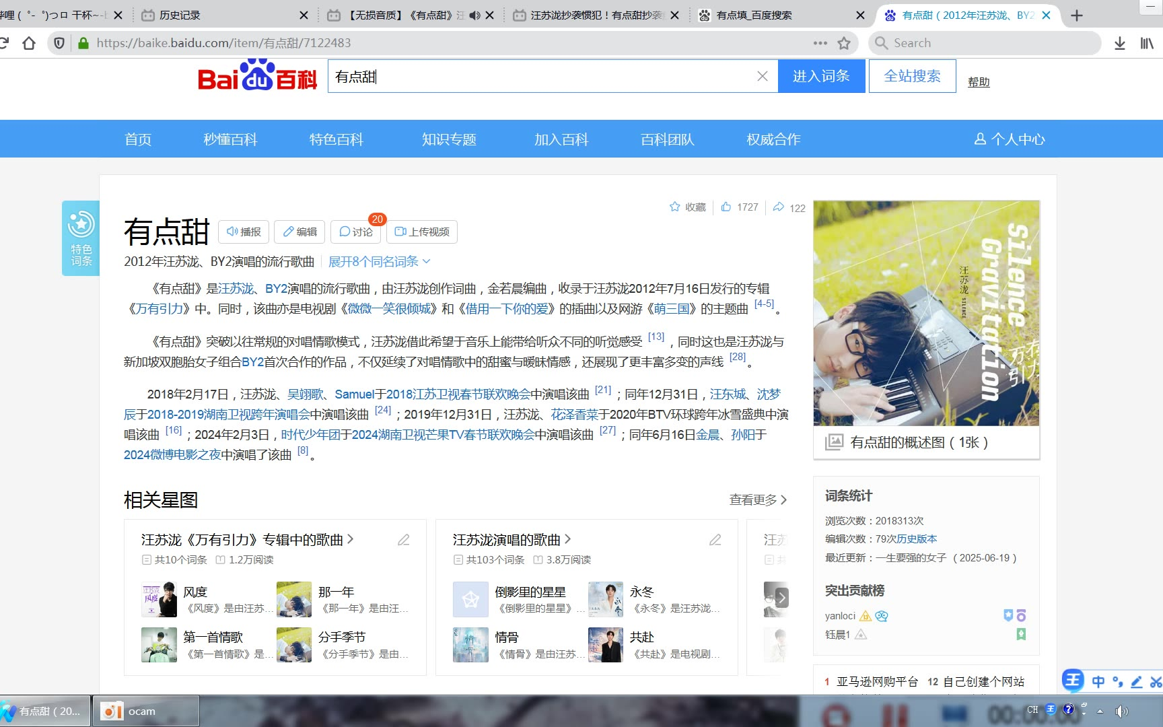Click the 全站搜索 button
Screen dimensions: 1163x727
click(x=912, y=76)
